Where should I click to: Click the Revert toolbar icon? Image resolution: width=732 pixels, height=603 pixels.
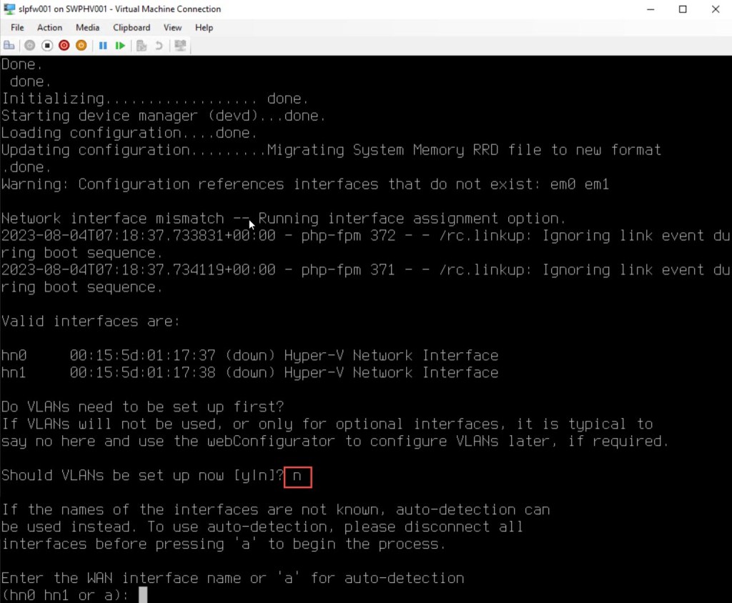159,46
